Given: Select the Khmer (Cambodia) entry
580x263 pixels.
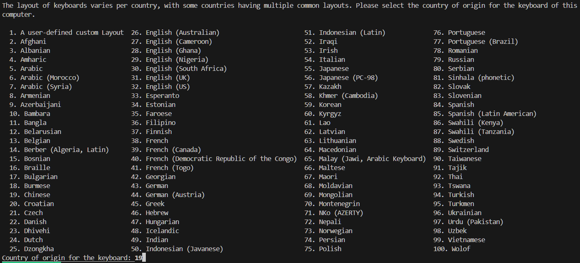Looking at the screenshot, I should pos(341,95).
